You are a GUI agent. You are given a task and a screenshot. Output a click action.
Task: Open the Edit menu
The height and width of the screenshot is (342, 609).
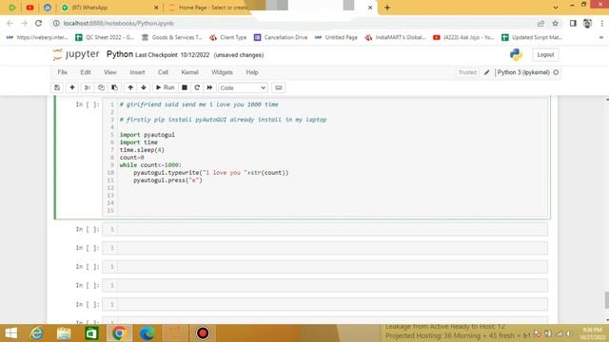(x=86, y=72)
